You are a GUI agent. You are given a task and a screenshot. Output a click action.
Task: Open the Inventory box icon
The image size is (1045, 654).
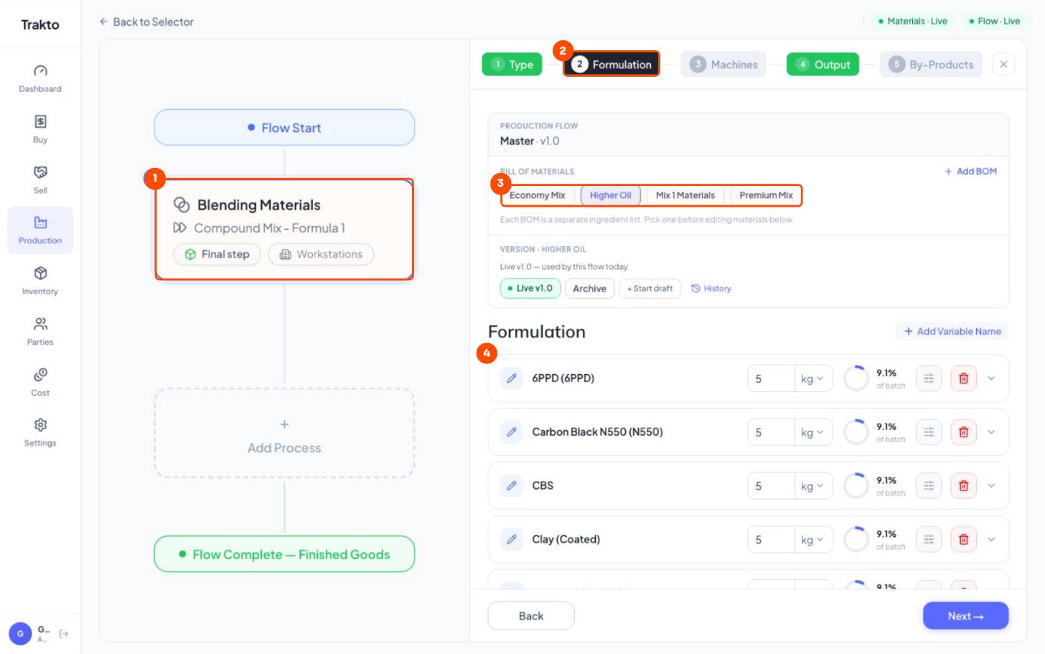pos(40,274)
